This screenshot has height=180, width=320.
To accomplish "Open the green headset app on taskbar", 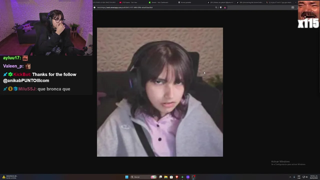I will point(182,177).
